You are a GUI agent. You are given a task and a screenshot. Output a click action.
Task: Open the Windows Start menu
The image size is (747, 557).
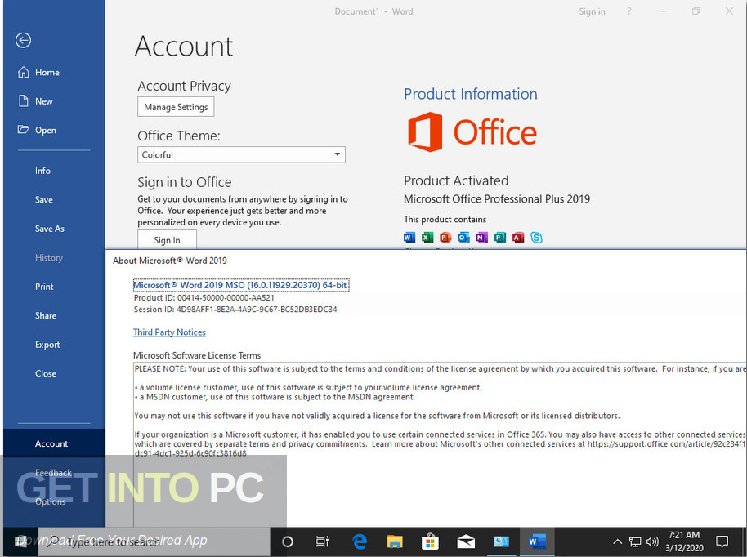coord(20,541)
